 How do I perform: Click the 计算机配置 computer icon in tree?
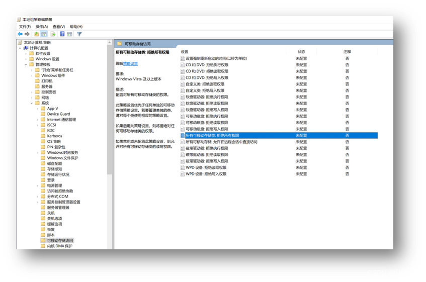(26, 48)
